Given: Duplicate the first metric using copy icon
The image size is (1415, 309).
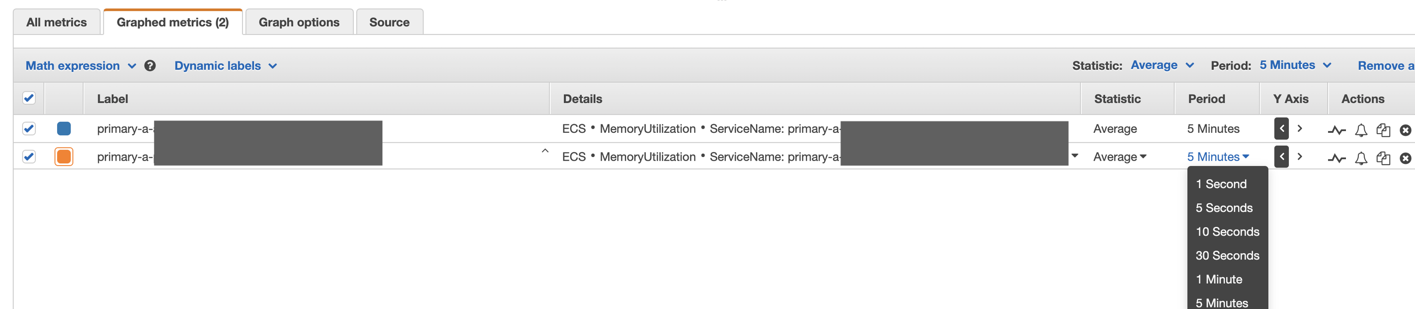Looking at the screenshot, I should 1383,131.
